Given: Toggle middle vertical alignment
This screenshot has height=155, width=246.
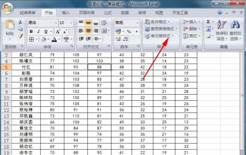Looking at the screenshot, I should pos(88,23).
